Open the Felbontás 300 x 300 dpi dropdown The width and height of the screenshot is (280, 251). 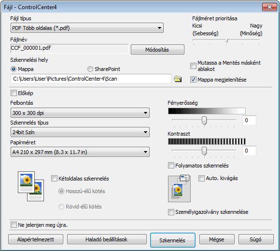coord(80,113)
